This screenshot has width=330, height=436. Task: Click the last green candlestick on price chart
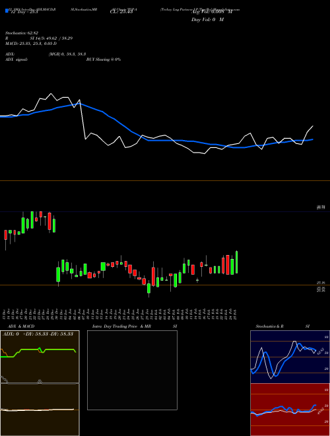[x=237, y=262]
